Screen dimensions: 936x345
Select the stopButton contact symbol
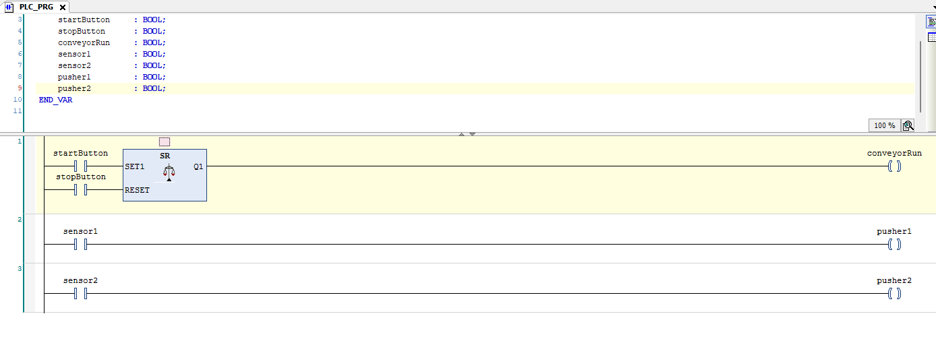(x=81, y=190)
